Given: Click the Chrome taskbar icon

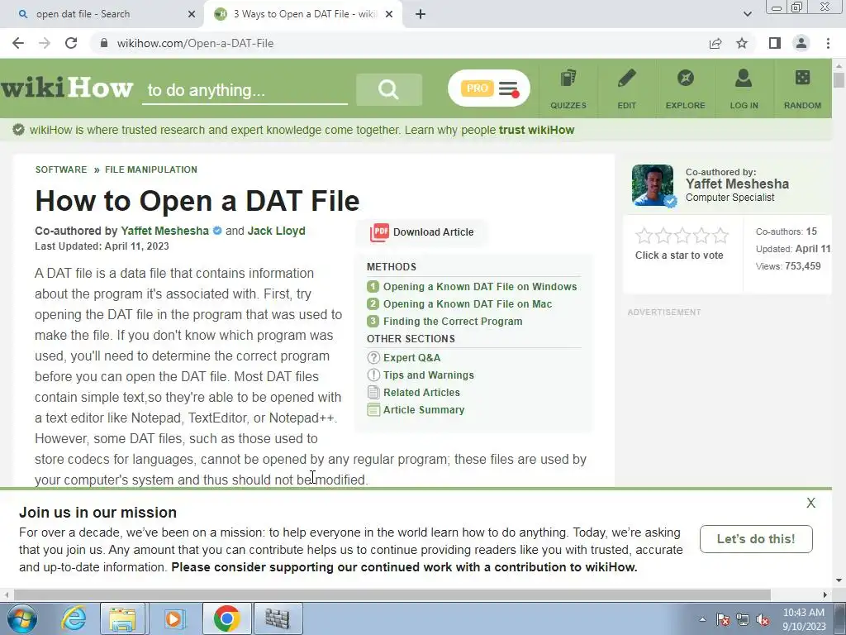Looking at the screenshot, I should tap(226, 618).
